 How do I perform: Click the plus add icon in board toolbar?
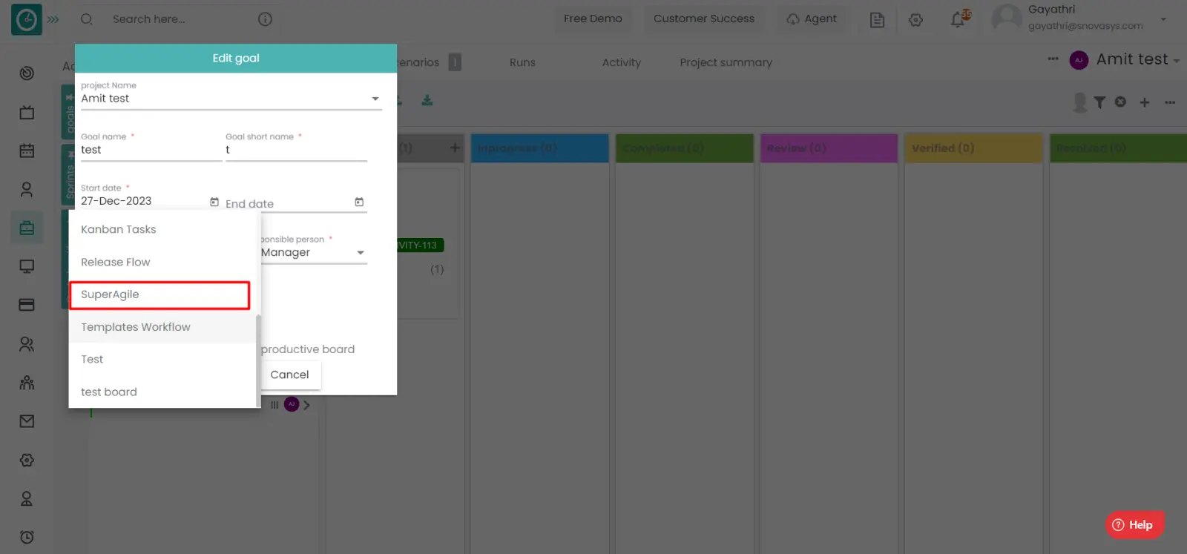tap(1145, 102)
